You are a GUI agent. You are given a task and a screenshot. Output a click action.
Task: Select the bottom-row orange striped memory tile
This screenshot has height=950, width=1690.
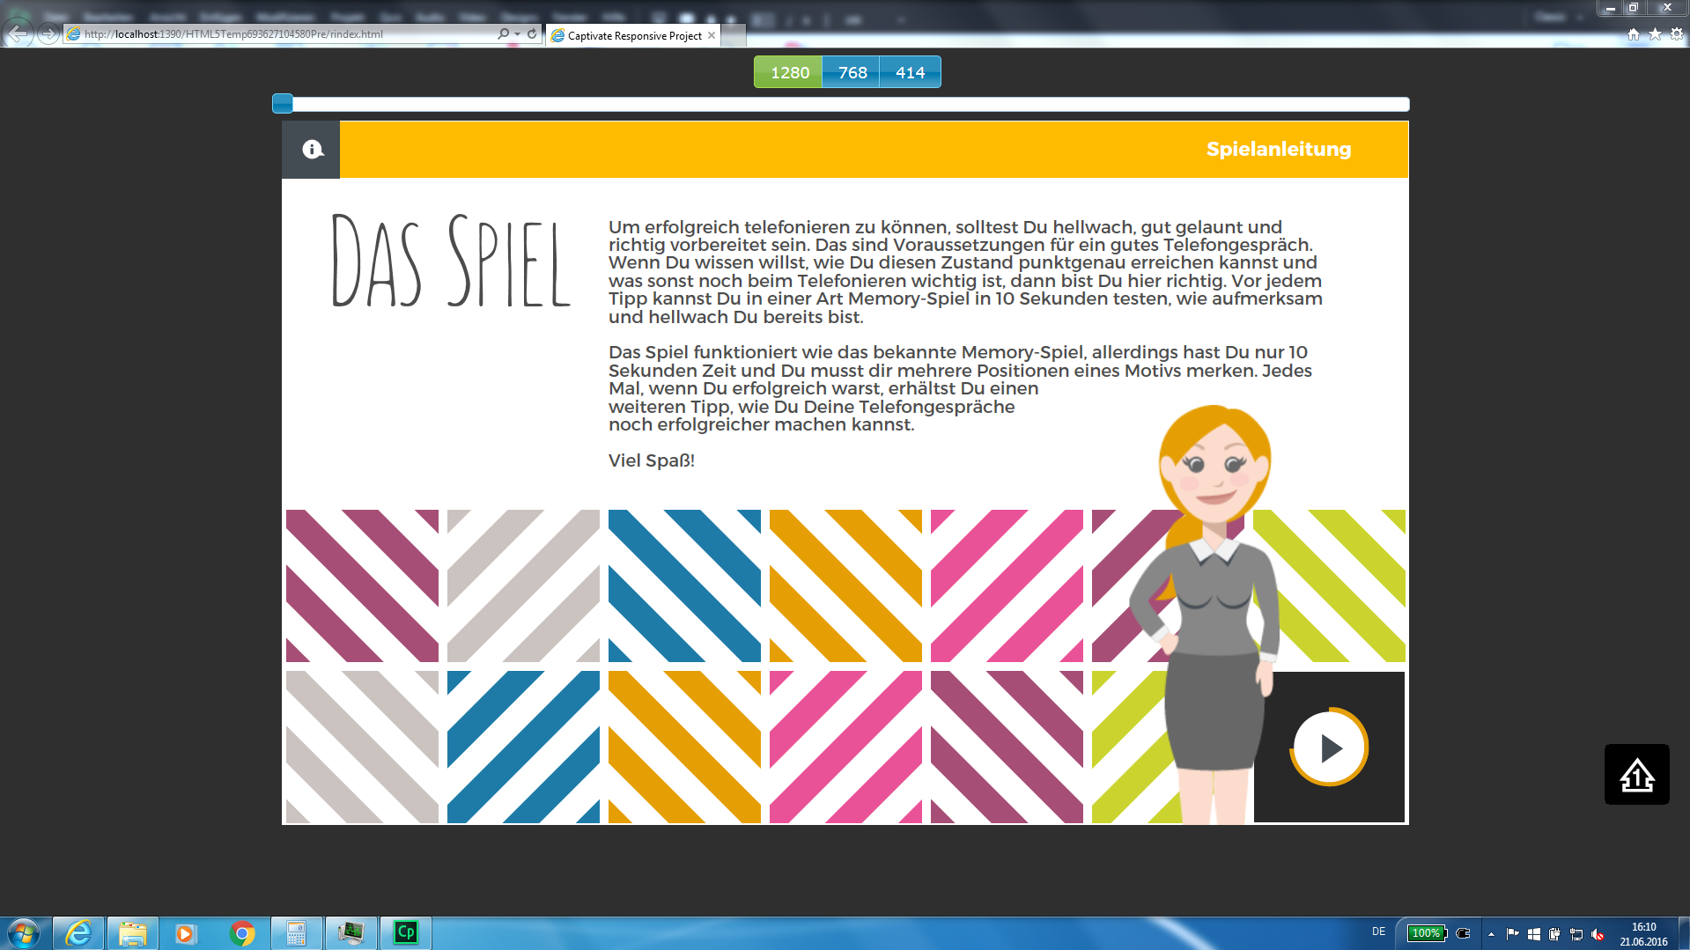[684, 747]
